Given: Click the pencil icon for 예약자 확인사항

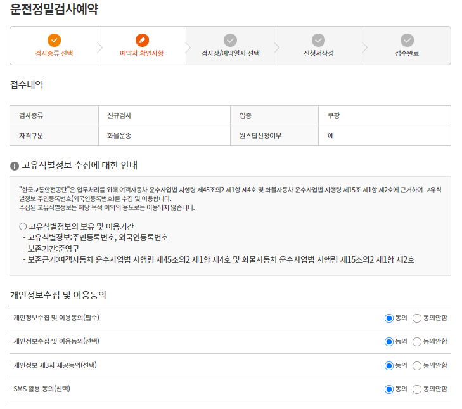Looking at the screenshot, I should coord(142,40).
